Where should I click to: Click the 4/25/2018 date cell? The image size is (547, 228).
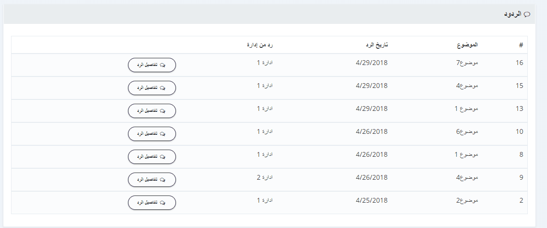coord(372,200)
